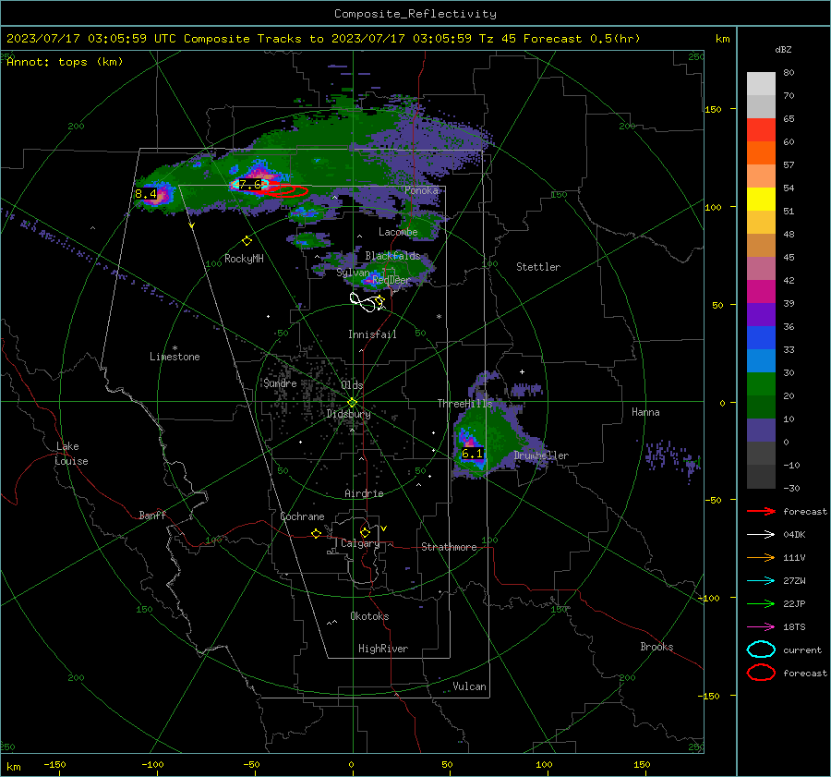The image size is (831, 777).
Task: Click the yellow diamond marker near RockyMH
Action: [x=247, y=241]
